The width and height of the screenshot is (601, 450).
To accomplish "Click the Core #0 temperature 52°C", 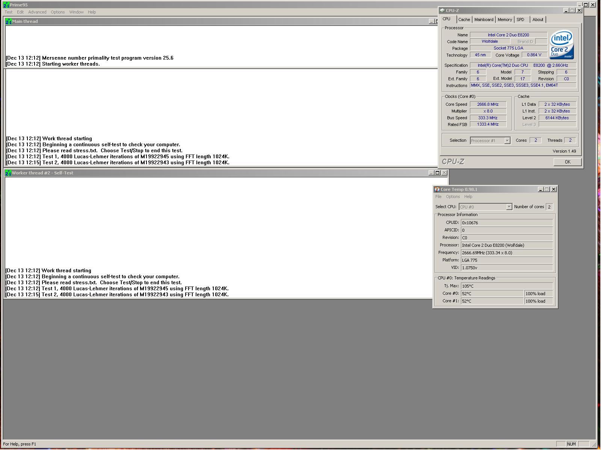I will click(492, 294).
